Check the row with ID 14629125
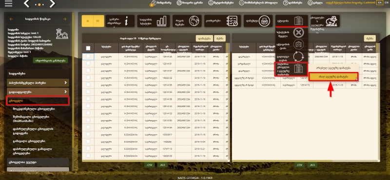 pos(88,78)
